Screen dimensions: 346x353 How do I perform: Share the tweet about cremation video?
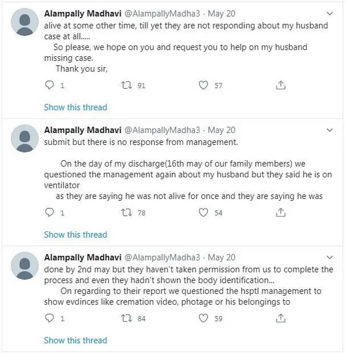(281, 318)
